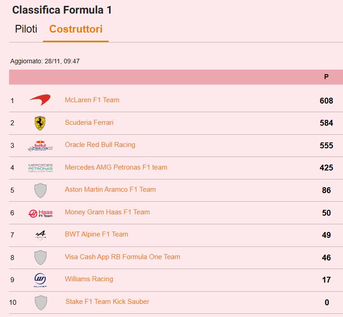Open Aston Martin Aramco F1 Team link
This screenshot has height=317, width=343.
tap(110, 189)
